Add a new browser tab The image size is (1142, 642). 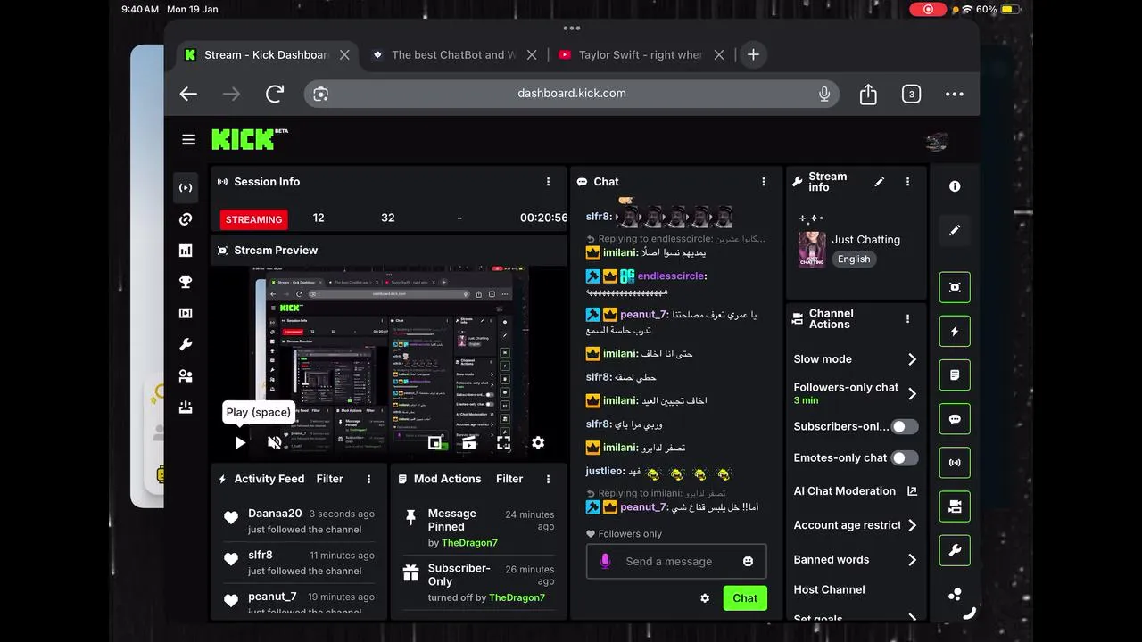(753, 54)
